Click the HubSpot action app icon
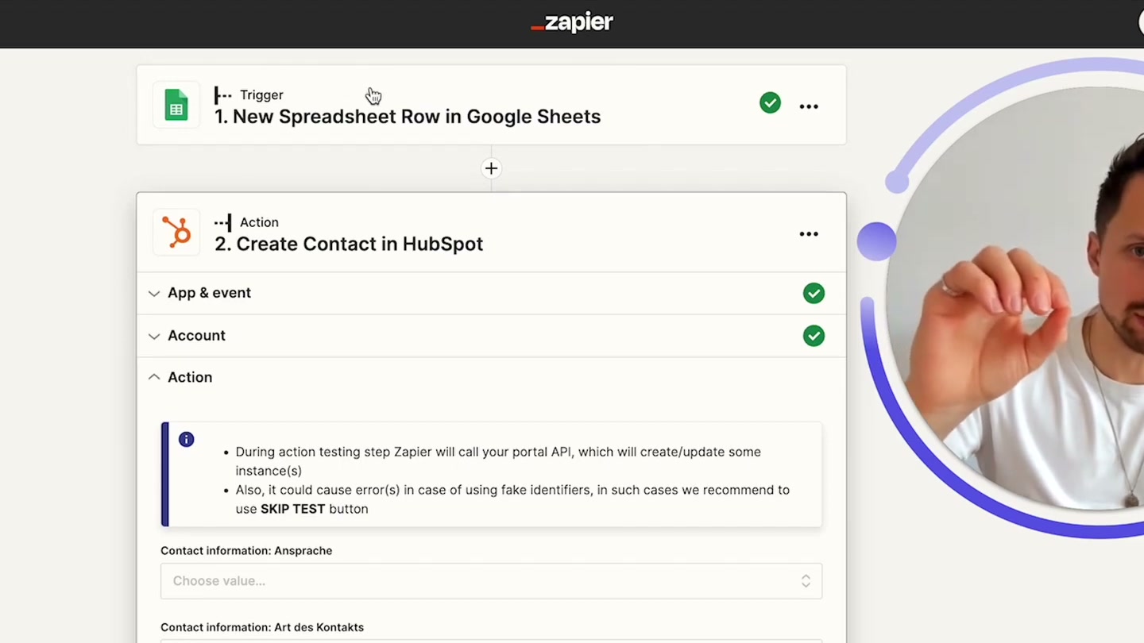The width and height of the screenshot is (1144, 643). point(176,233)
